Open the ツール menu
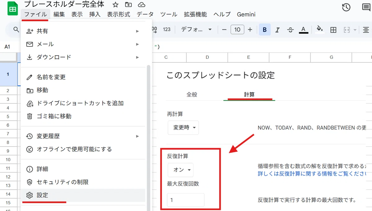Viewport: 372px width, 211px height. click(x=169, y=14)
